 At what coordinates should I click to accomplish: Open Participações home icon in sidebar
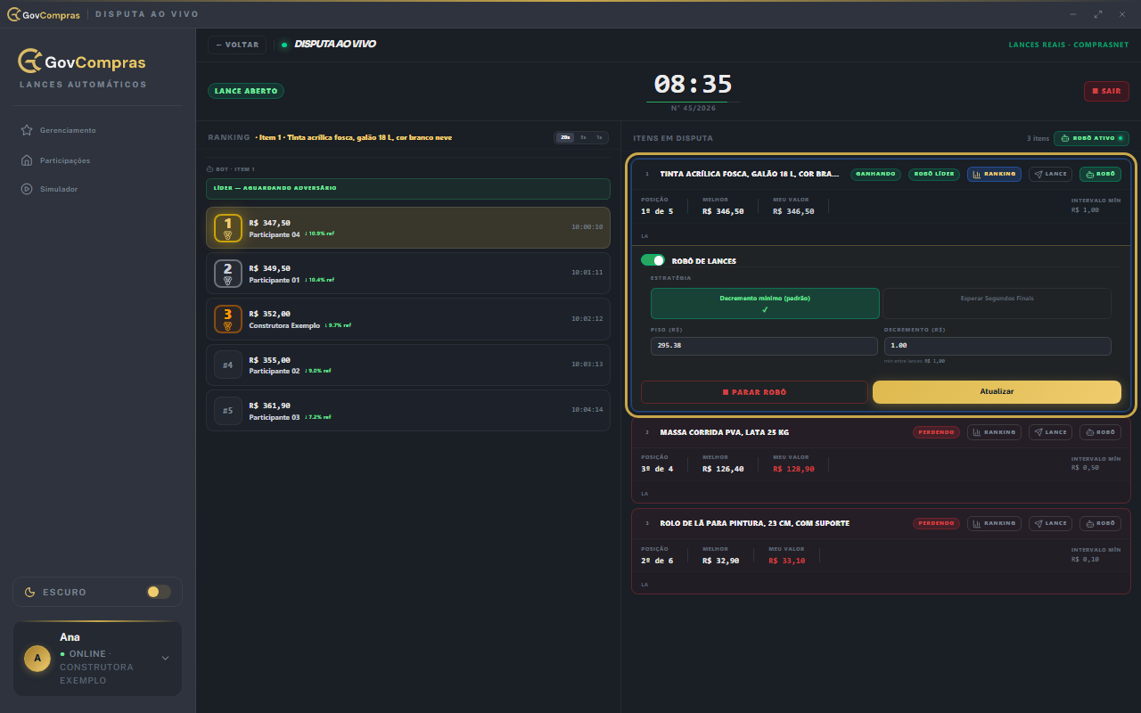(x=26, y=160)
